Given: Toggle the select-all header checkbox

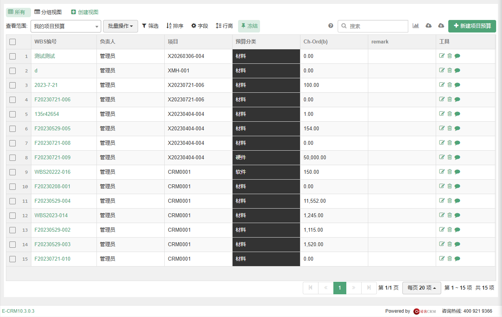Looking at the screenshot, I should 13,42.
